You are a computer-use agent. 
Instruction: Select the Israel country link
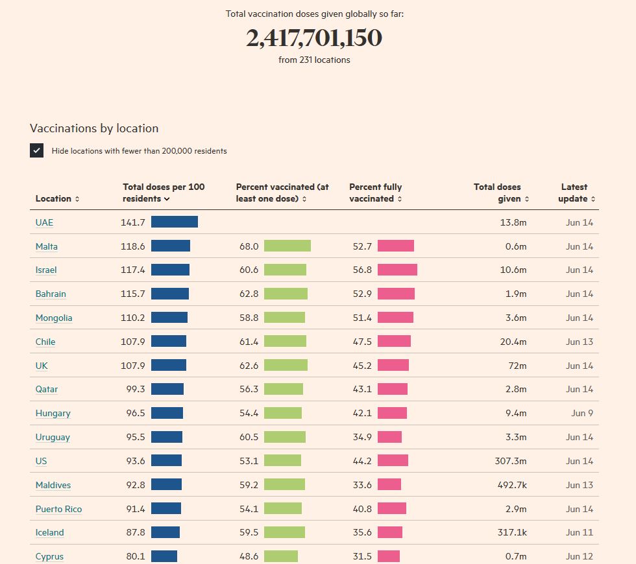point(46,270)
